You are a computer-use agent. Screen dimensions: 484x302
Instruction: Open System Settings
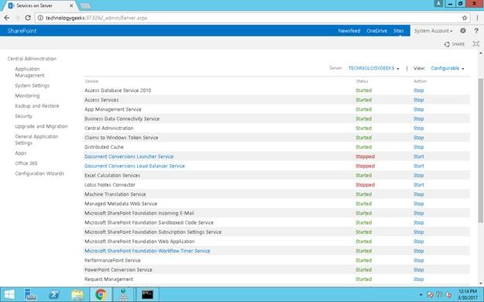click(x=32, y=85)
